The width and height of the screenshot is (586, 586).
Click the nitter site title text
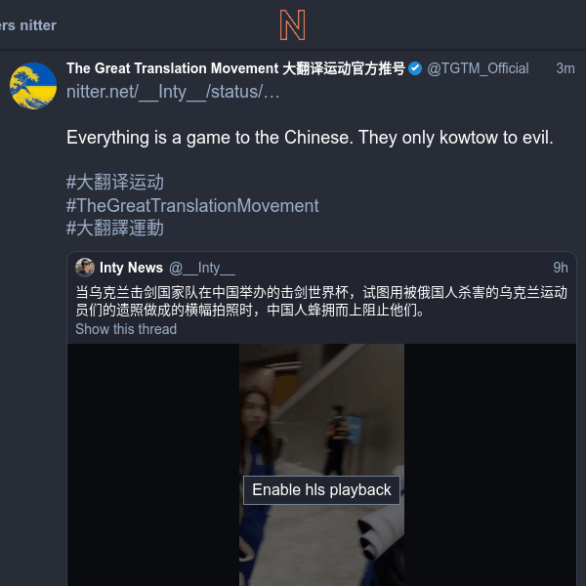pyautogui.click(x=28, y=25)
